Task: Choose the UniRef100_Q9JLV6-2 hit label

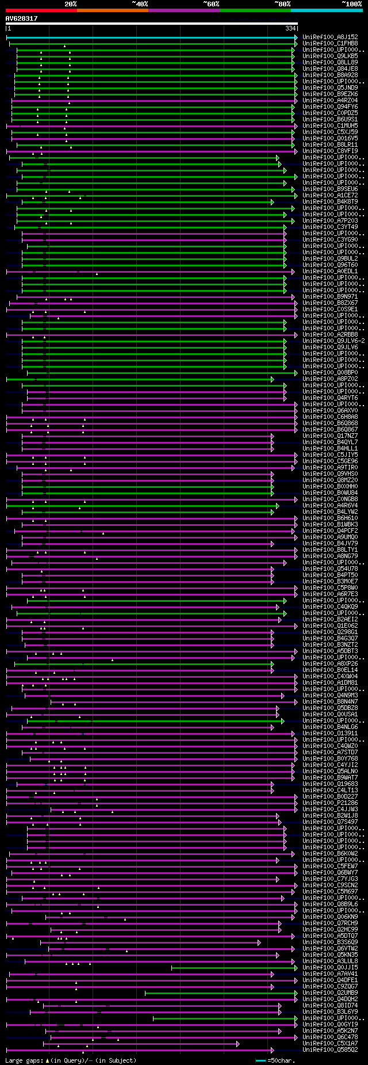Action: coord(333,341)
